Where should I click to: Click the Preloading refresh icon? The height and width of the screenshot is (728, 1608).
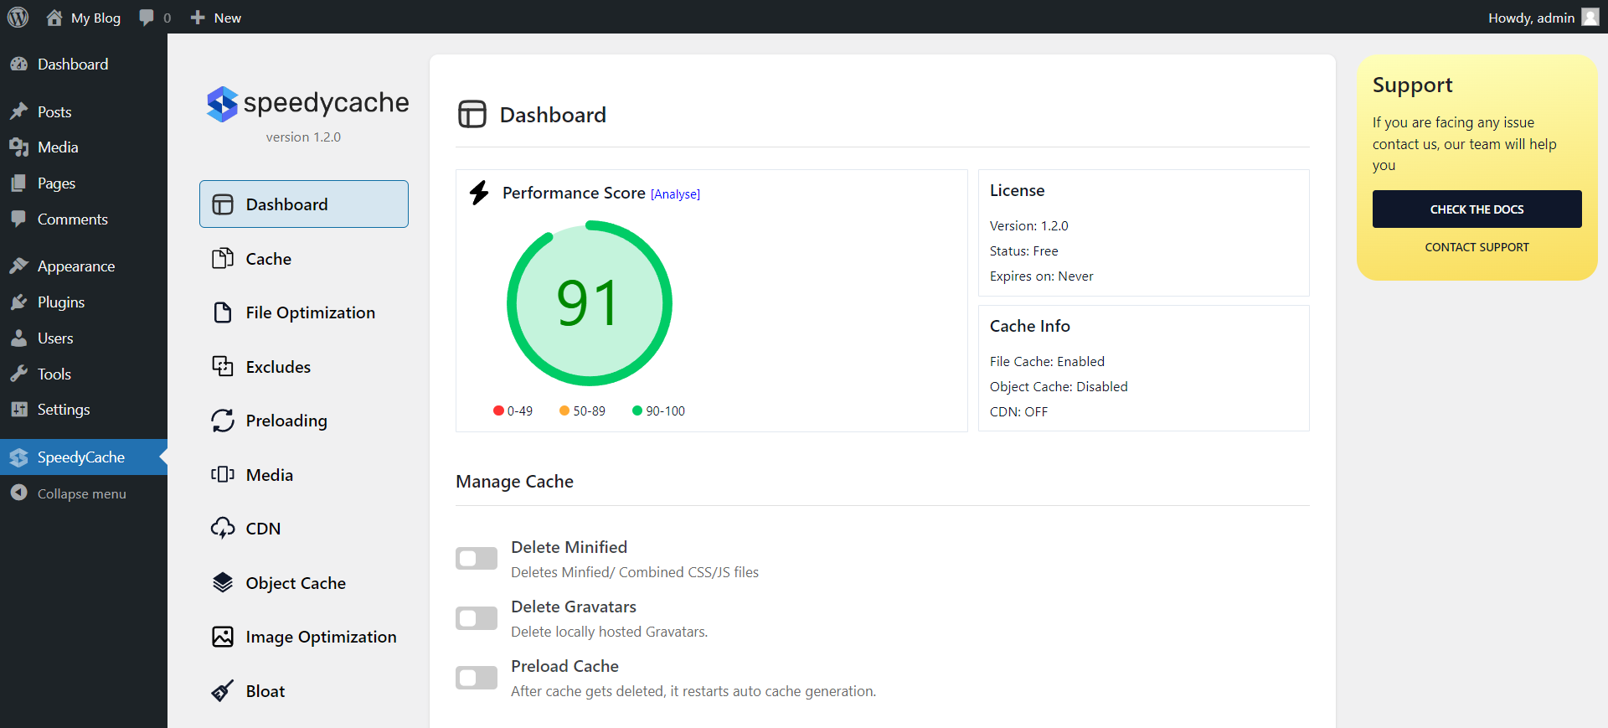coord(223,421)
